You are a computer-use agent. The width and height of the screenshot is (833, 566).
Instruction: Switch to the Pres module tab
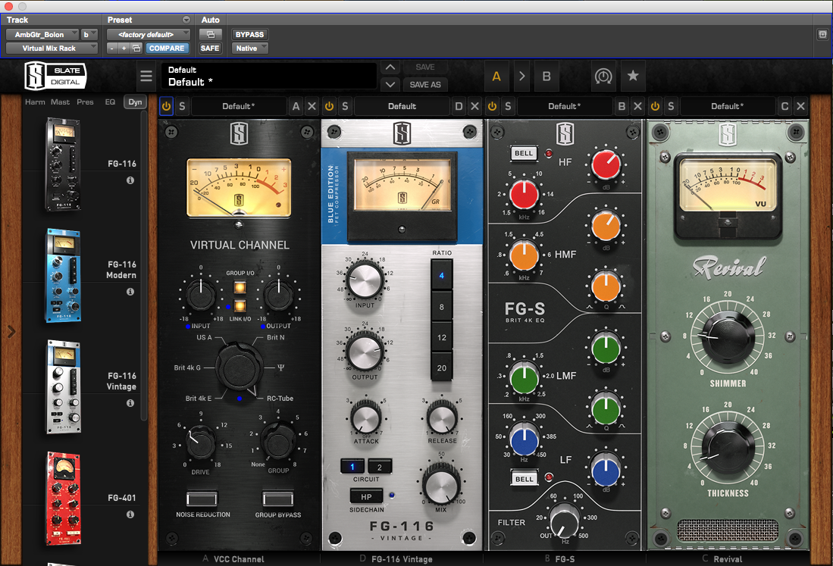[x=85, y=102]
